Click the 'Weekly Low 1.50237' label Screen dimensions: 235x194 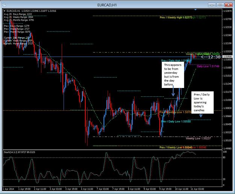point(198,138)
